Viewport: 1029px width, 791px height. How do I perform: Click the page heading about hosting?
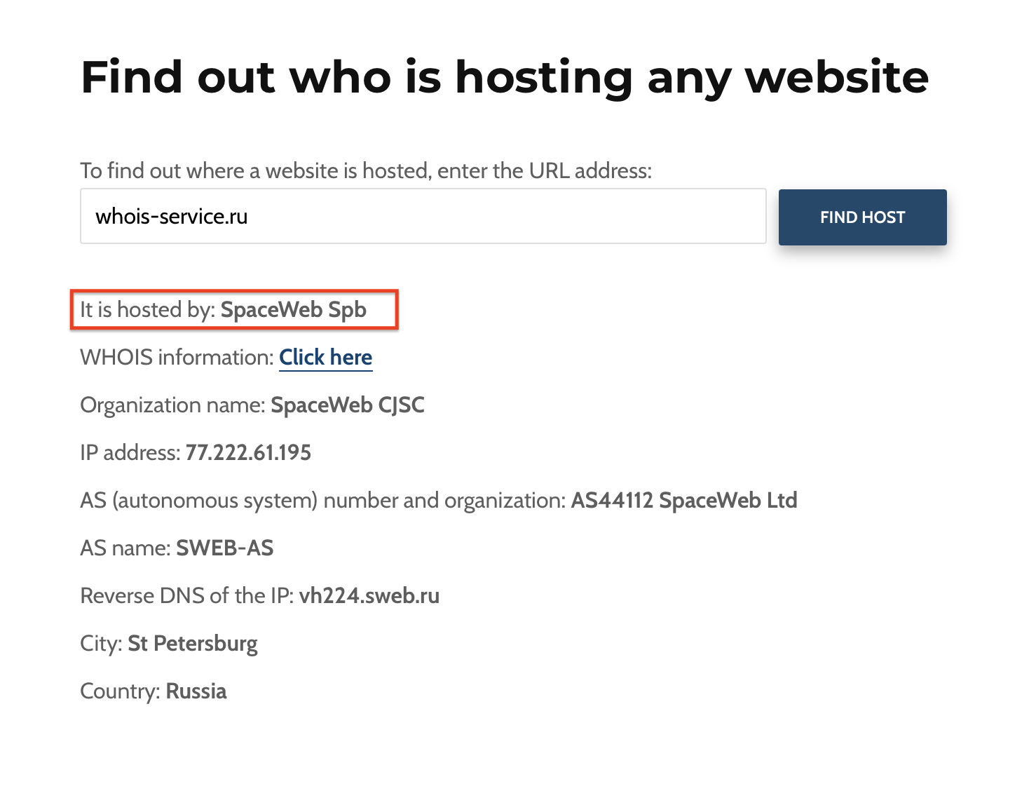tap(505, 76)
